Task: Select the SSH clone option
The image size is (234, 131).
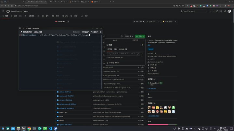Action: (115, 49)
